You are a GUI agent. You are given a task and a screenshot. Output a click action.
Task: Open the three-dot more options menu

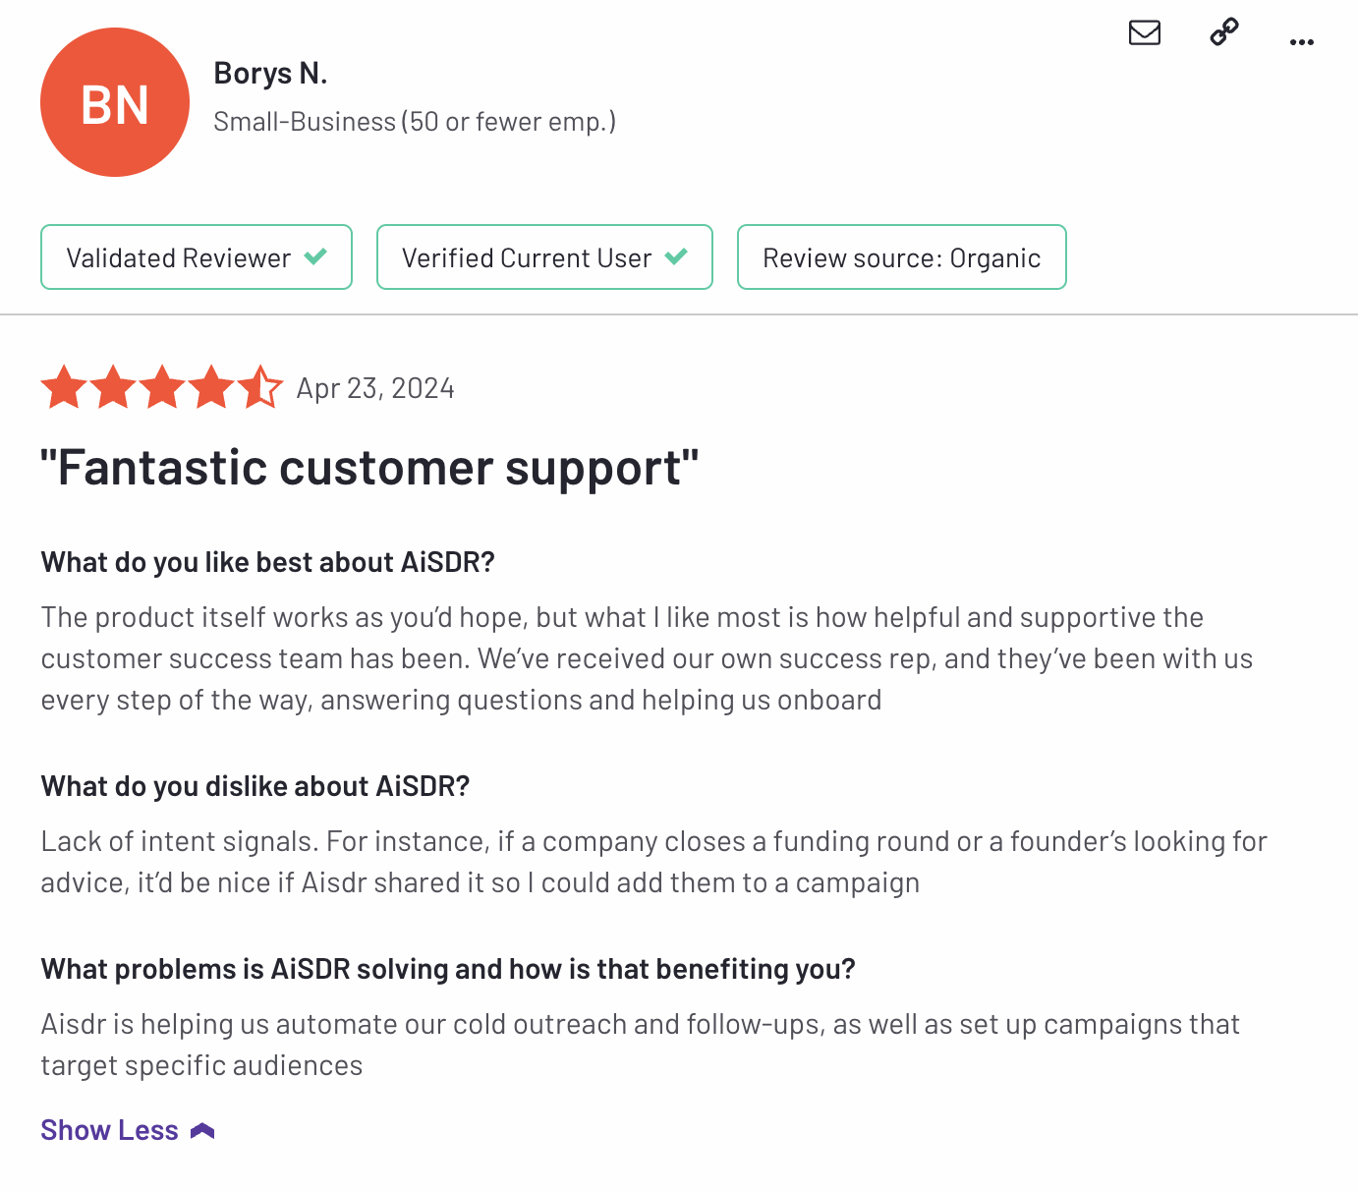coord(1302,41)
